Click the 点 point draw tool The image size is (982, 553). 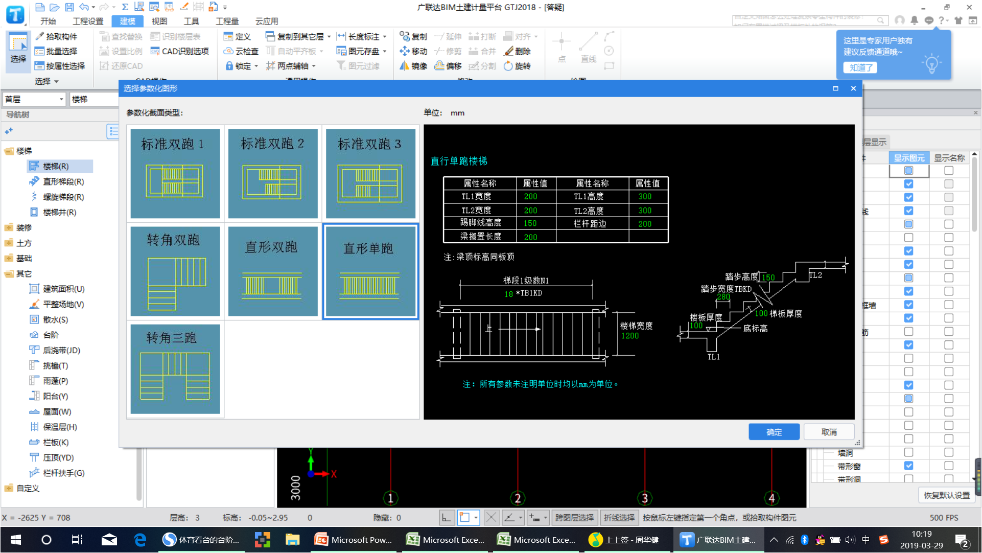click(562, 47)
